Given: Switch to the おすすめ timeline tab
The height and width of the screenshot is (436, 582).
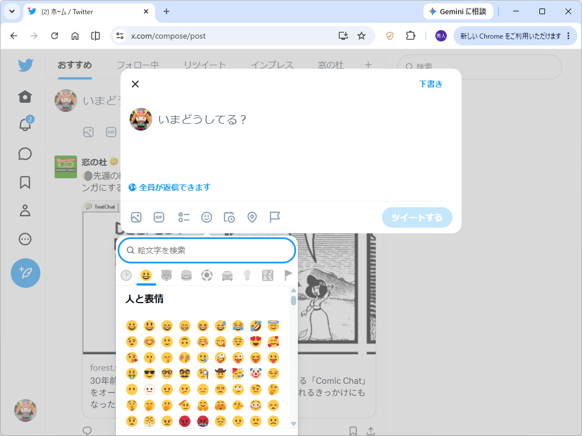Looking at the screenshot, I should click(74, 65).
